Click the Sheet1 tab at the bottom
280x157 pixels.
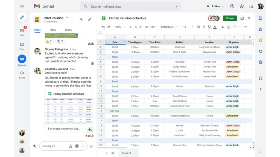[x=127, y=153]
